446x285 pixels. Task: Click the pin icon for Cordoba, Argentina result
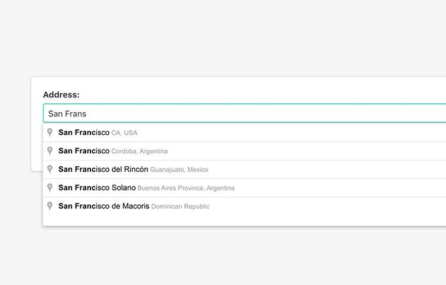pyautogui.click(x=50, y=151)
